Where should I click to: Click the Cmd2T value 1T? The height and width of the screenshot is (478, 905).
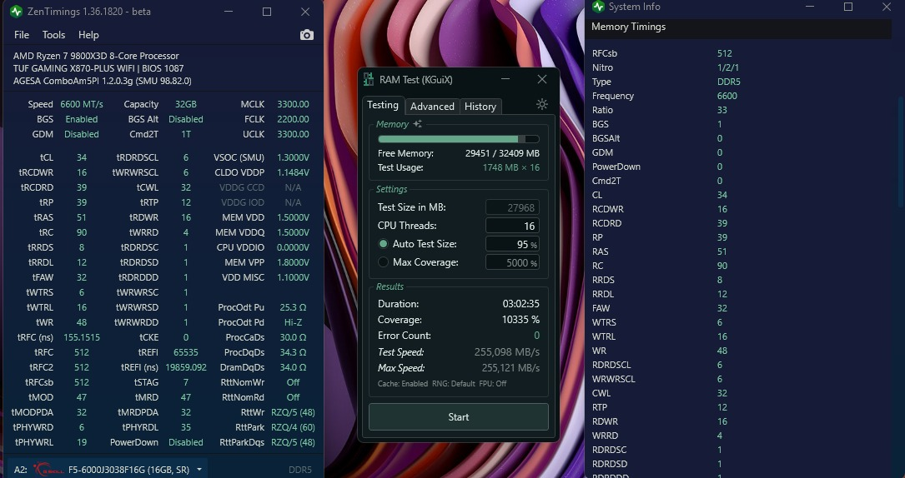point(186,134)
